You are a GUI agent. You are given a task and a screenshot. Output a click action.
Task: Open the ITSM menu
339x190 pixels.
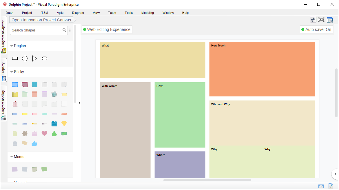[x=44, y=13]
